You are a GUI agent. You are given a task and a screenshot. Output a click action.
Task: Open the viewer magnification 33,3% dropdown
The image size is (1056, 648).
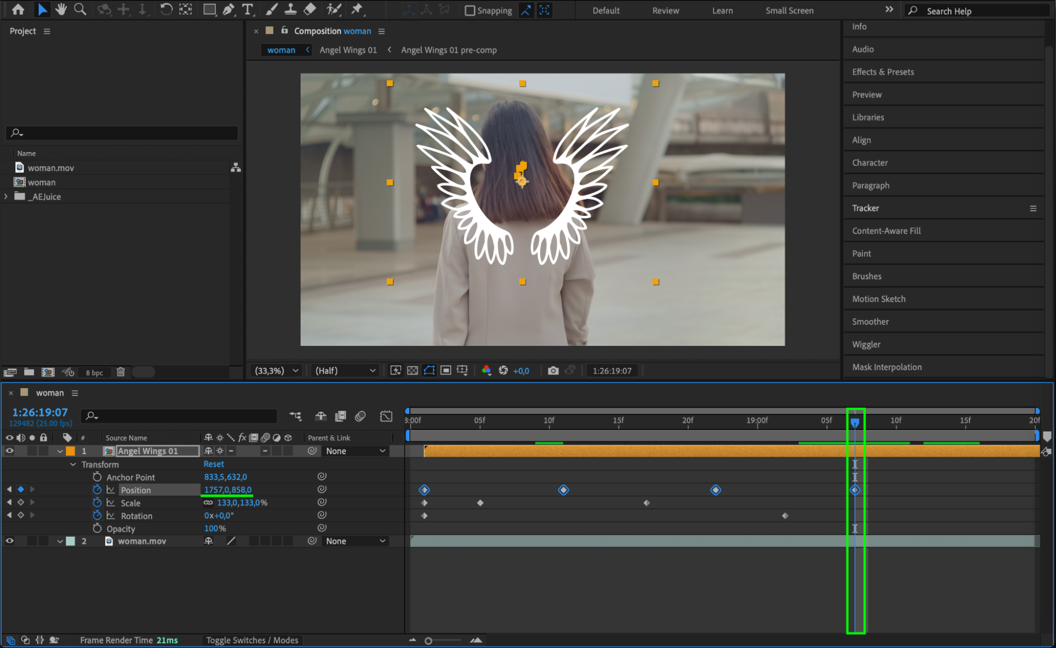(277, 371)
